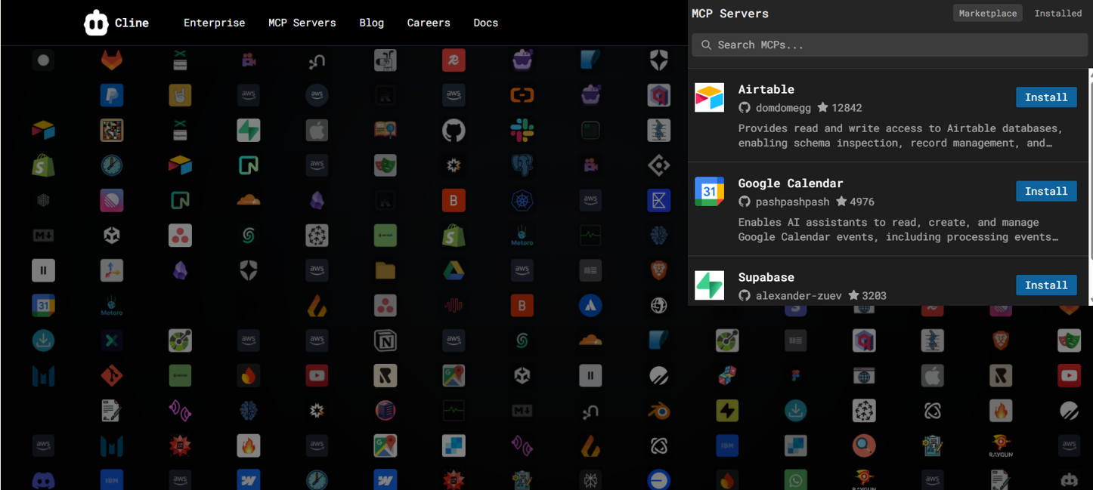
Task: Switch to the Marketplace tab
Action: coord(987,13)
